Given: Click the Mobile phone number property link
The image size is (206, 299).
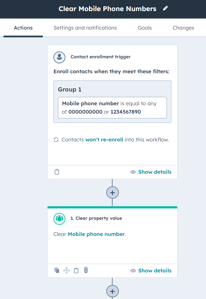Looking at the screenshot, I should pos(96,234).
